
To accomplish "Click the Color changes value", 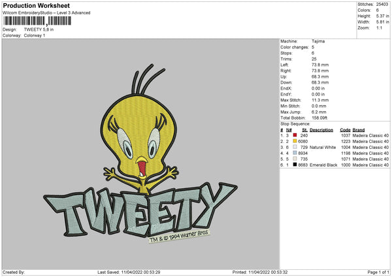I will [x=313, y=47].
